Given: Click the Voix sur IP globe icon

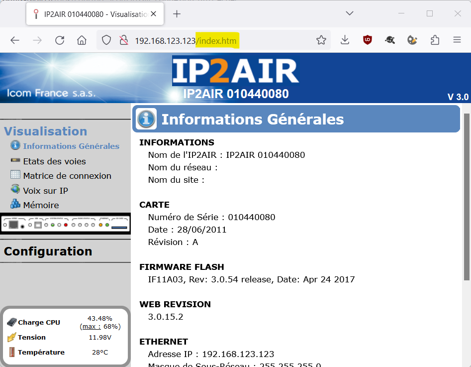Looking at the screenshot, I should pyautogui.click(x=15, y=190).
